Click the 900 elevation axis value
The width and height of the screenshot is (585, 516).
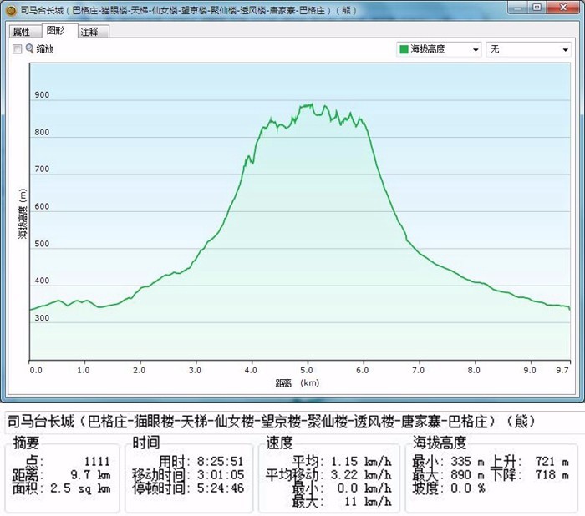tap(42, 95)
